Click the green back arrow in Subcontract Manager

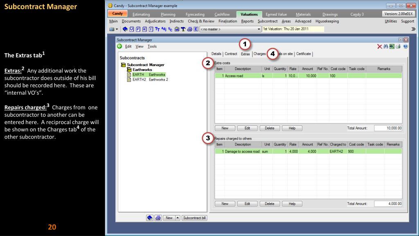tap(119, 46)
